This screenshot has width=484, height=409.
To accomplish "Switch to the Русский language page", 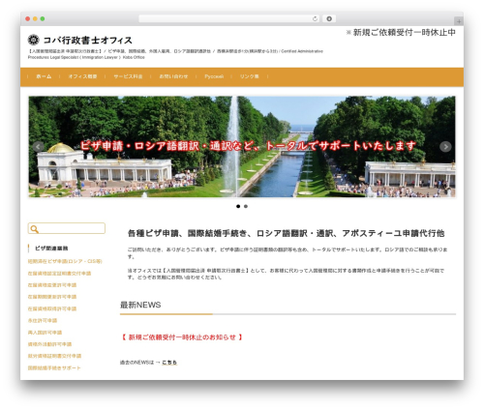I will tap(214, 76).
